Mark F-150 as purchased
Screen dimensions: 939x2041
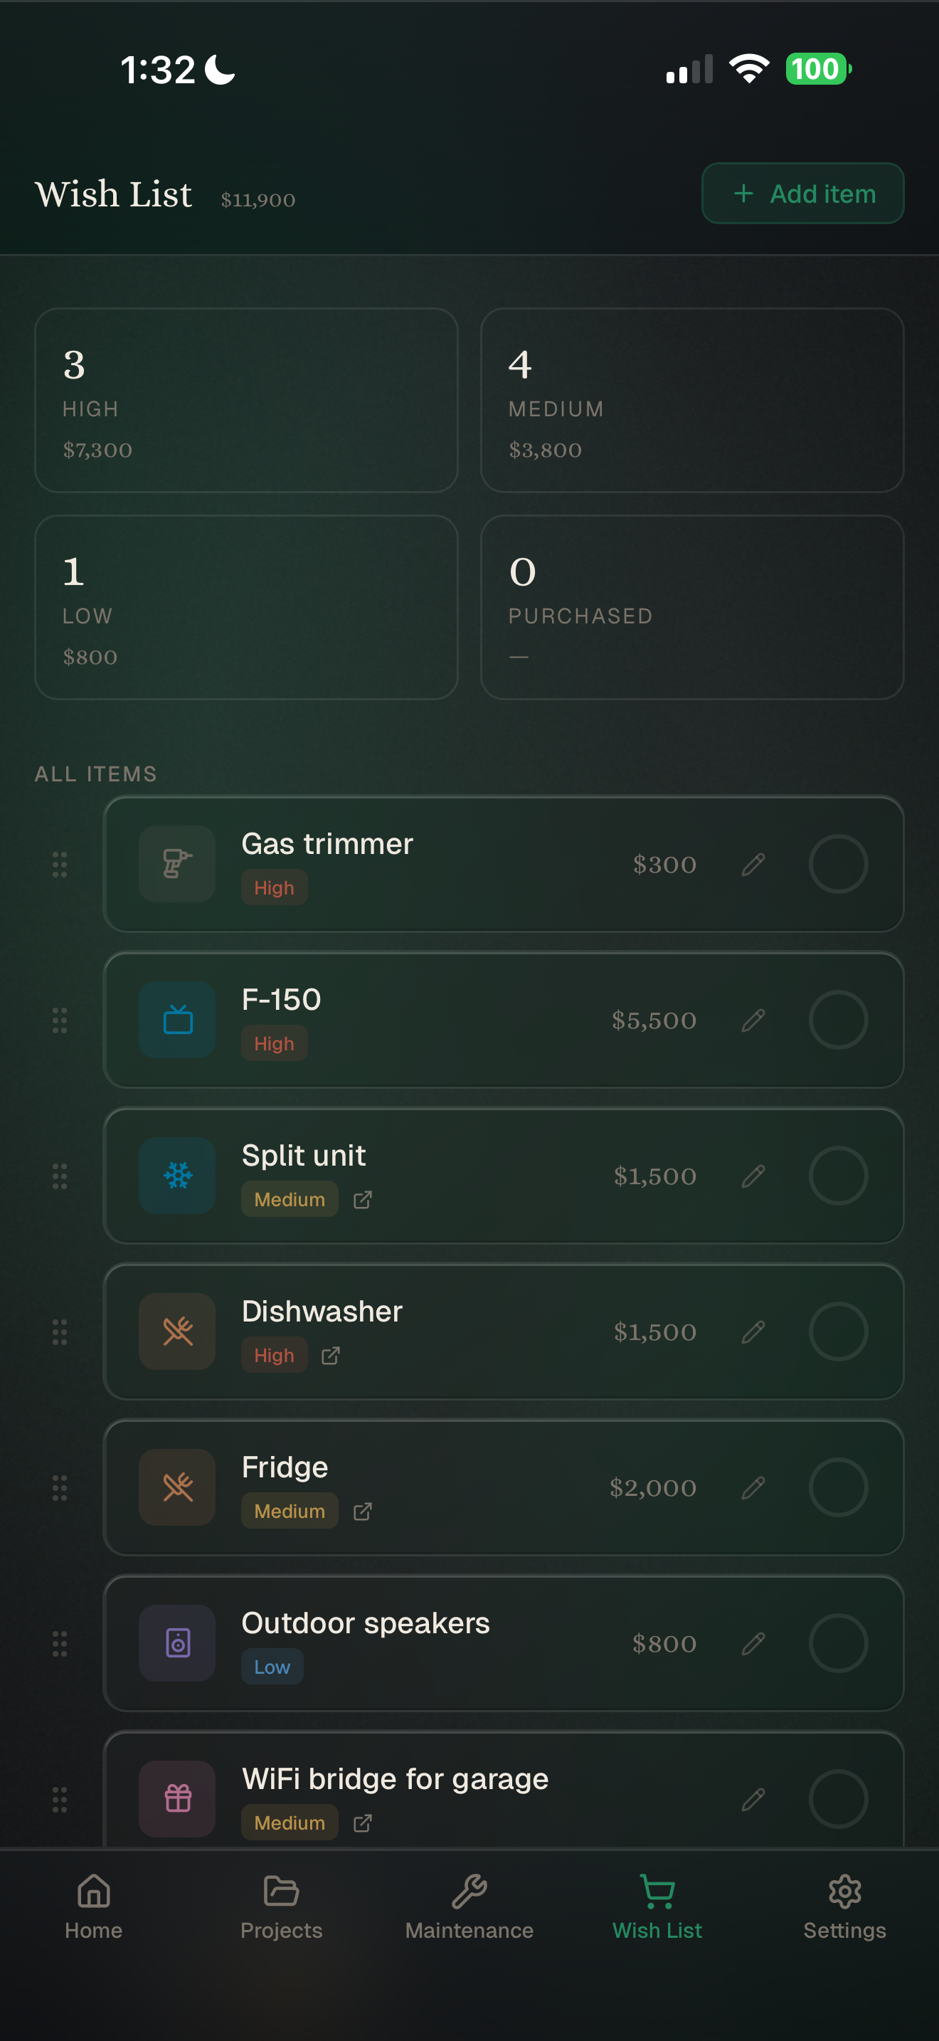click(x=838, y=1020)
